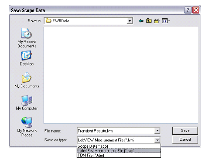The image size is (207, 162).
Task: Open My Computer in the places bar
Action: (27, 103)
